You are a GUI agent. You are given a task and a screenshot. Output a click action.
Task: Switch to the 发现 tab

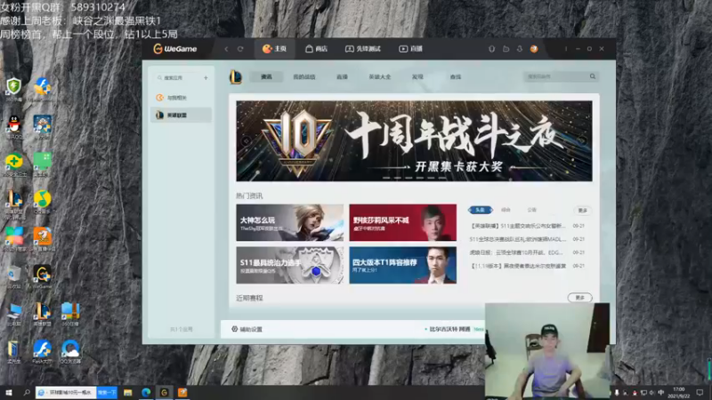[417, 77]
